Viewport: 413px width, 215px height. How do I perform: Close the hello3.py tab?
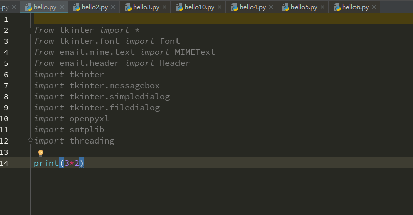point(164,7)
